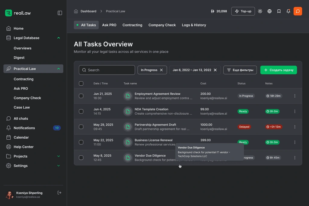Click document icon for Partnership Agreement Draft
The width and height of the screenshot is (309, 206).
(x=128, y=127)
